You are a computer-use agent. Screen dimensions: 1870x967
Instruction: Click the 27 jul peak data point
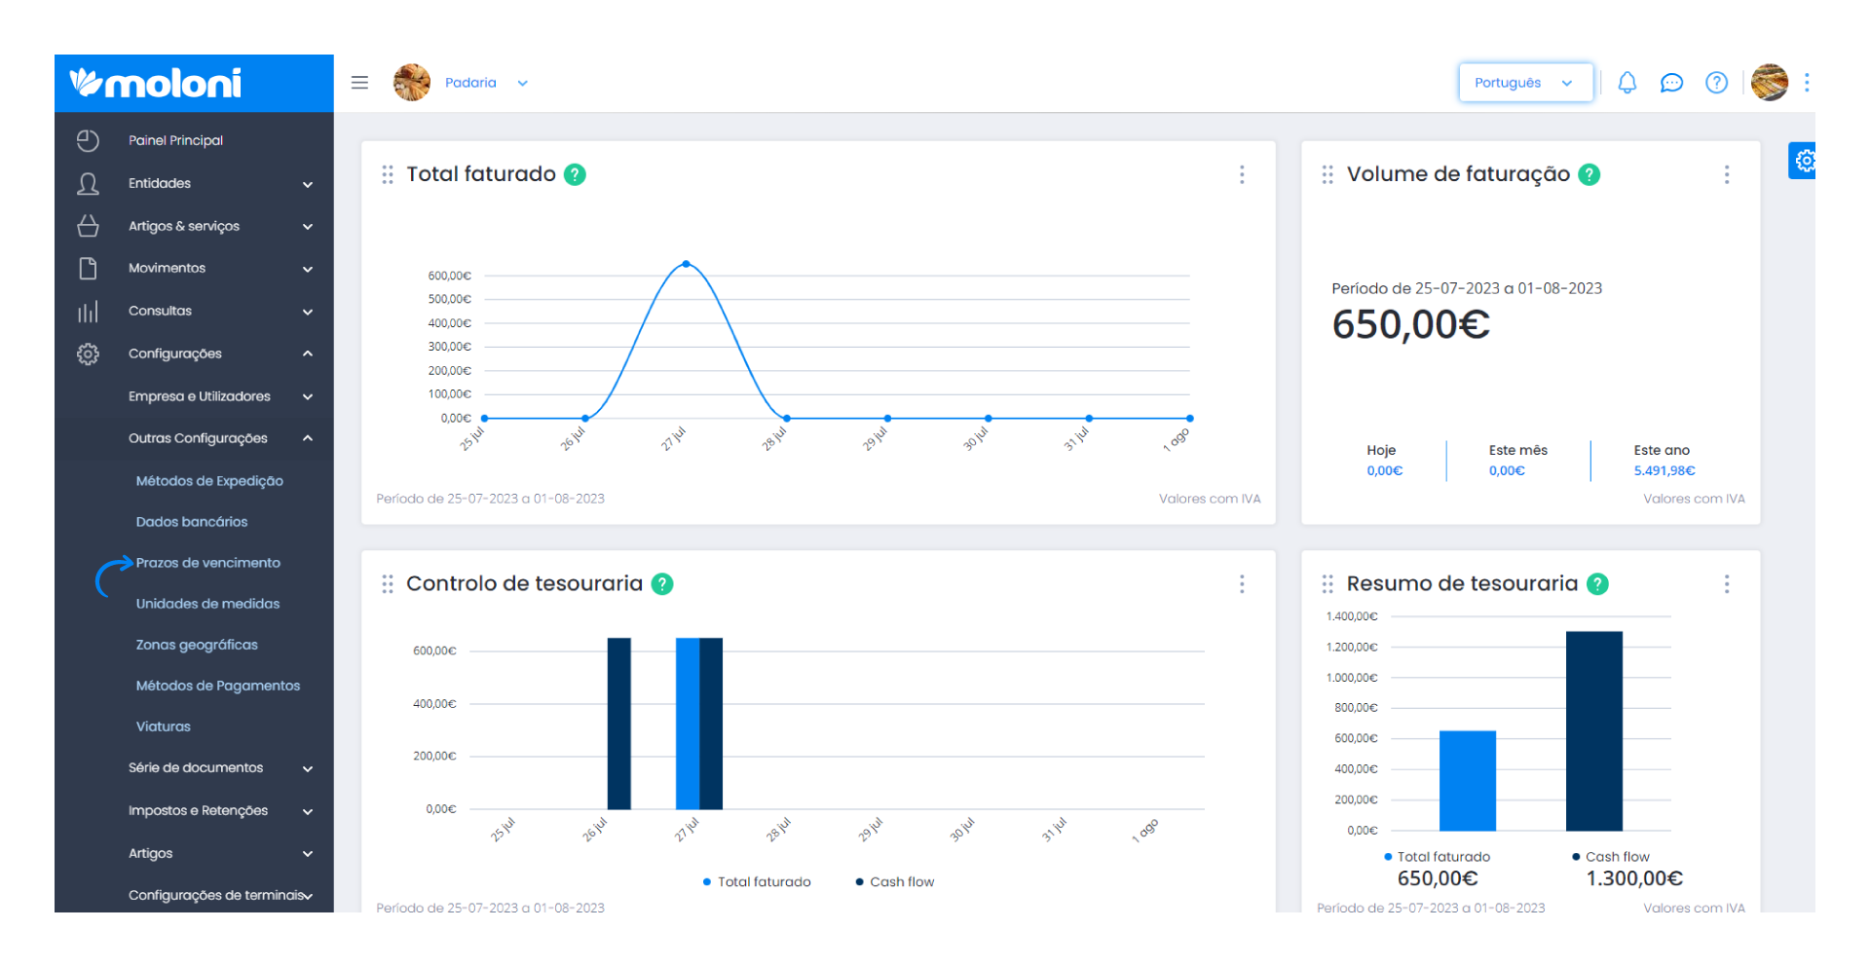(686, 264)
